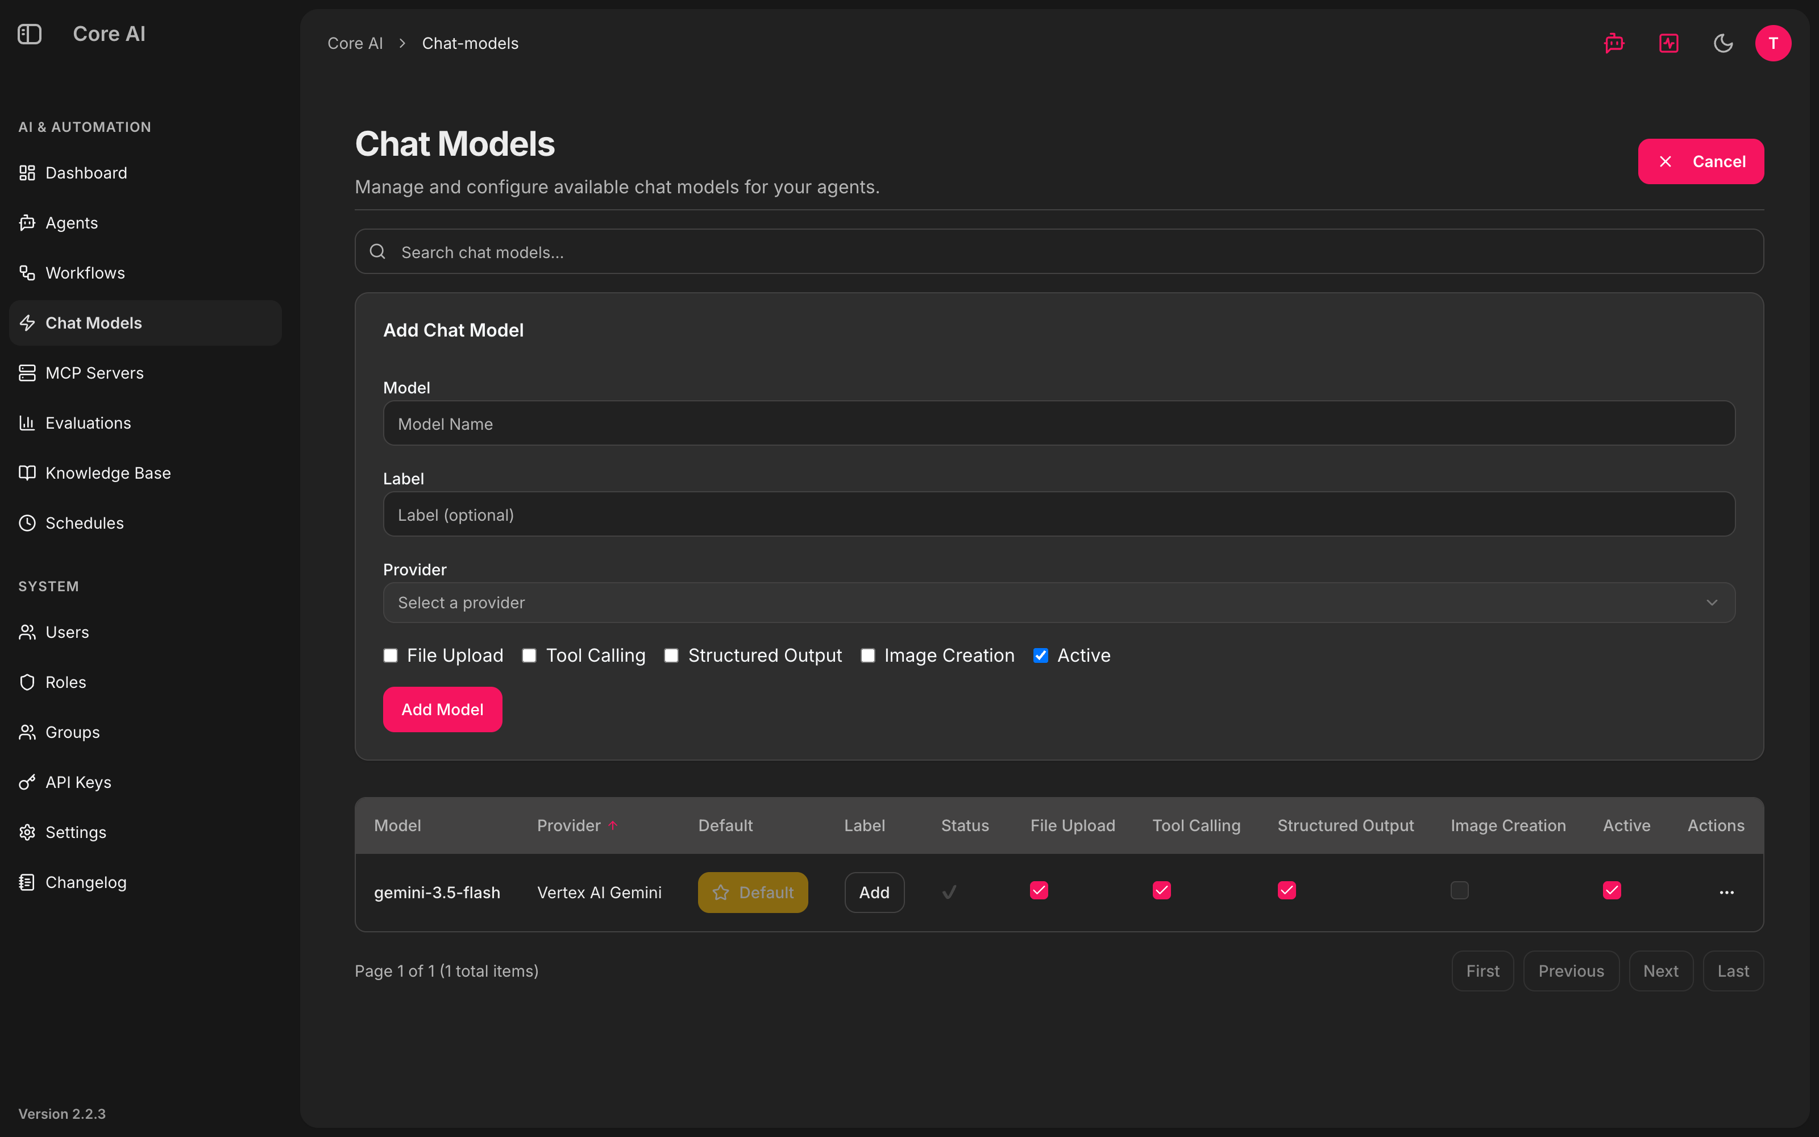
Task: Click the star icon in Default badge
Action: click(x=720, y=892)
